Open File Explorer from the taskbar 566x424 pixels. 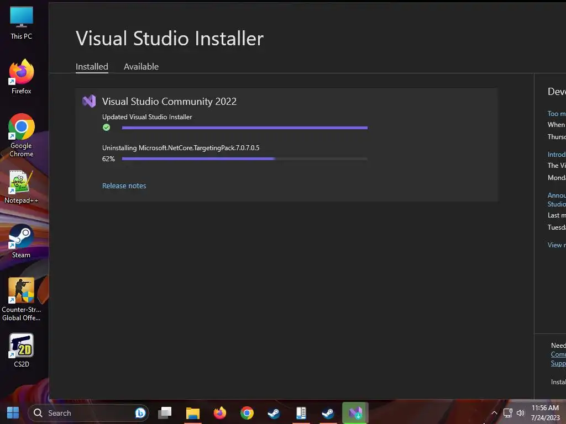coord(193,413)
